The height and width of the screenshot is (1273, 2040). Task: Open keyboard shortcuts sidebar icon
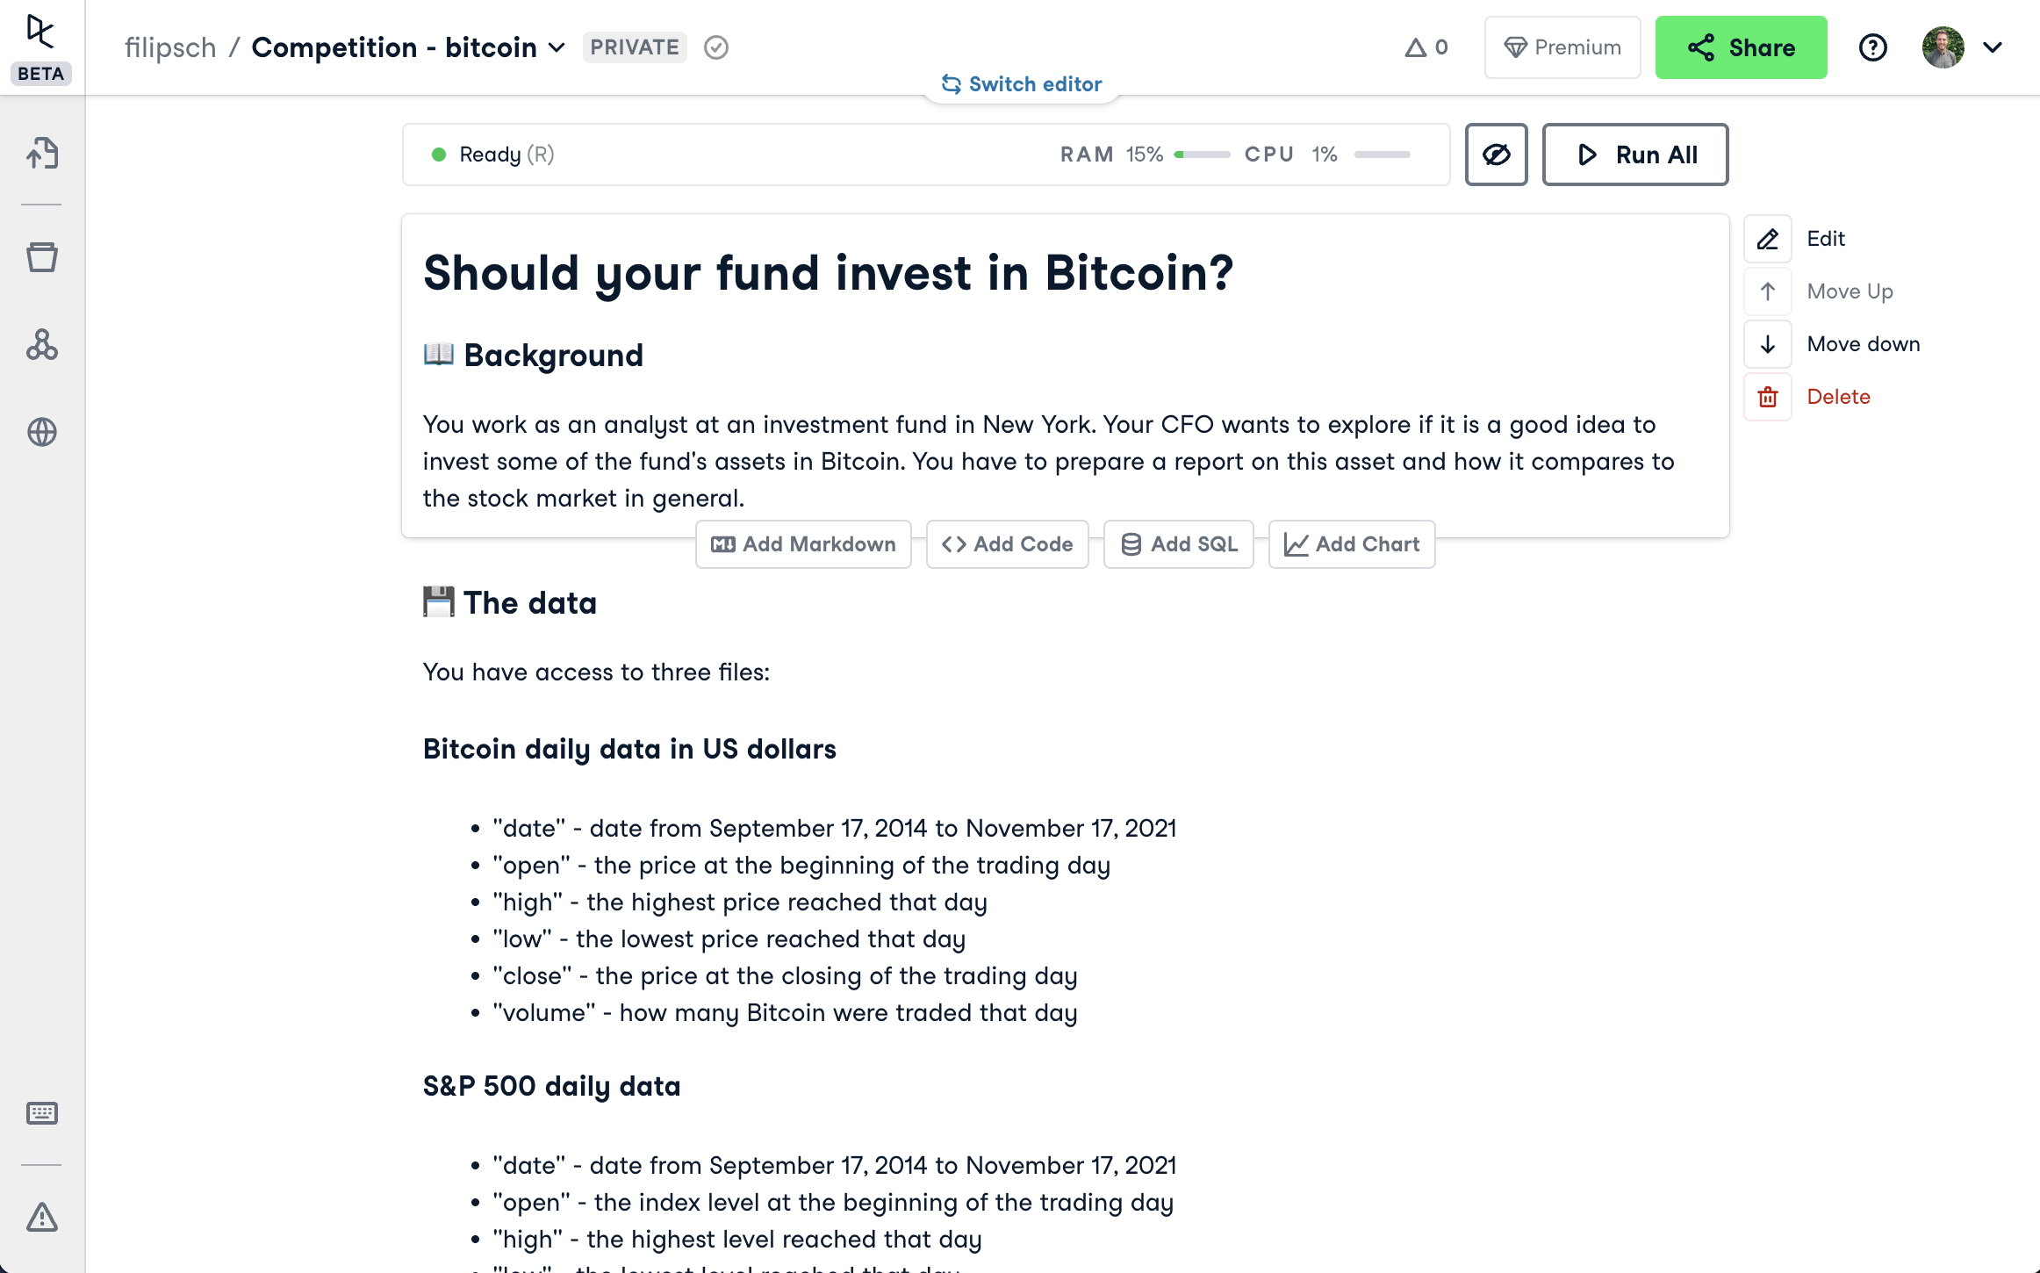click(x=42, y=1113)
